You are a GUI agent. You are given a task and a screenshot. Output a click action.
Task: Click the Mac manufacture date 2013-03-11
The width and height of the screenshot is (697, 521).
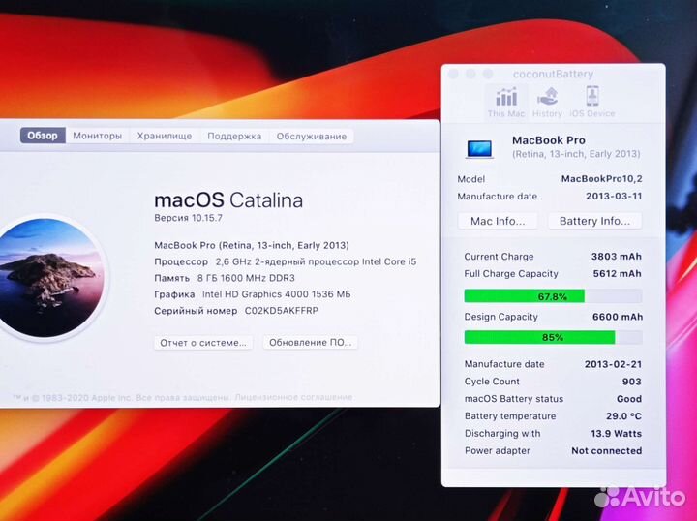[x=614, y=196]
